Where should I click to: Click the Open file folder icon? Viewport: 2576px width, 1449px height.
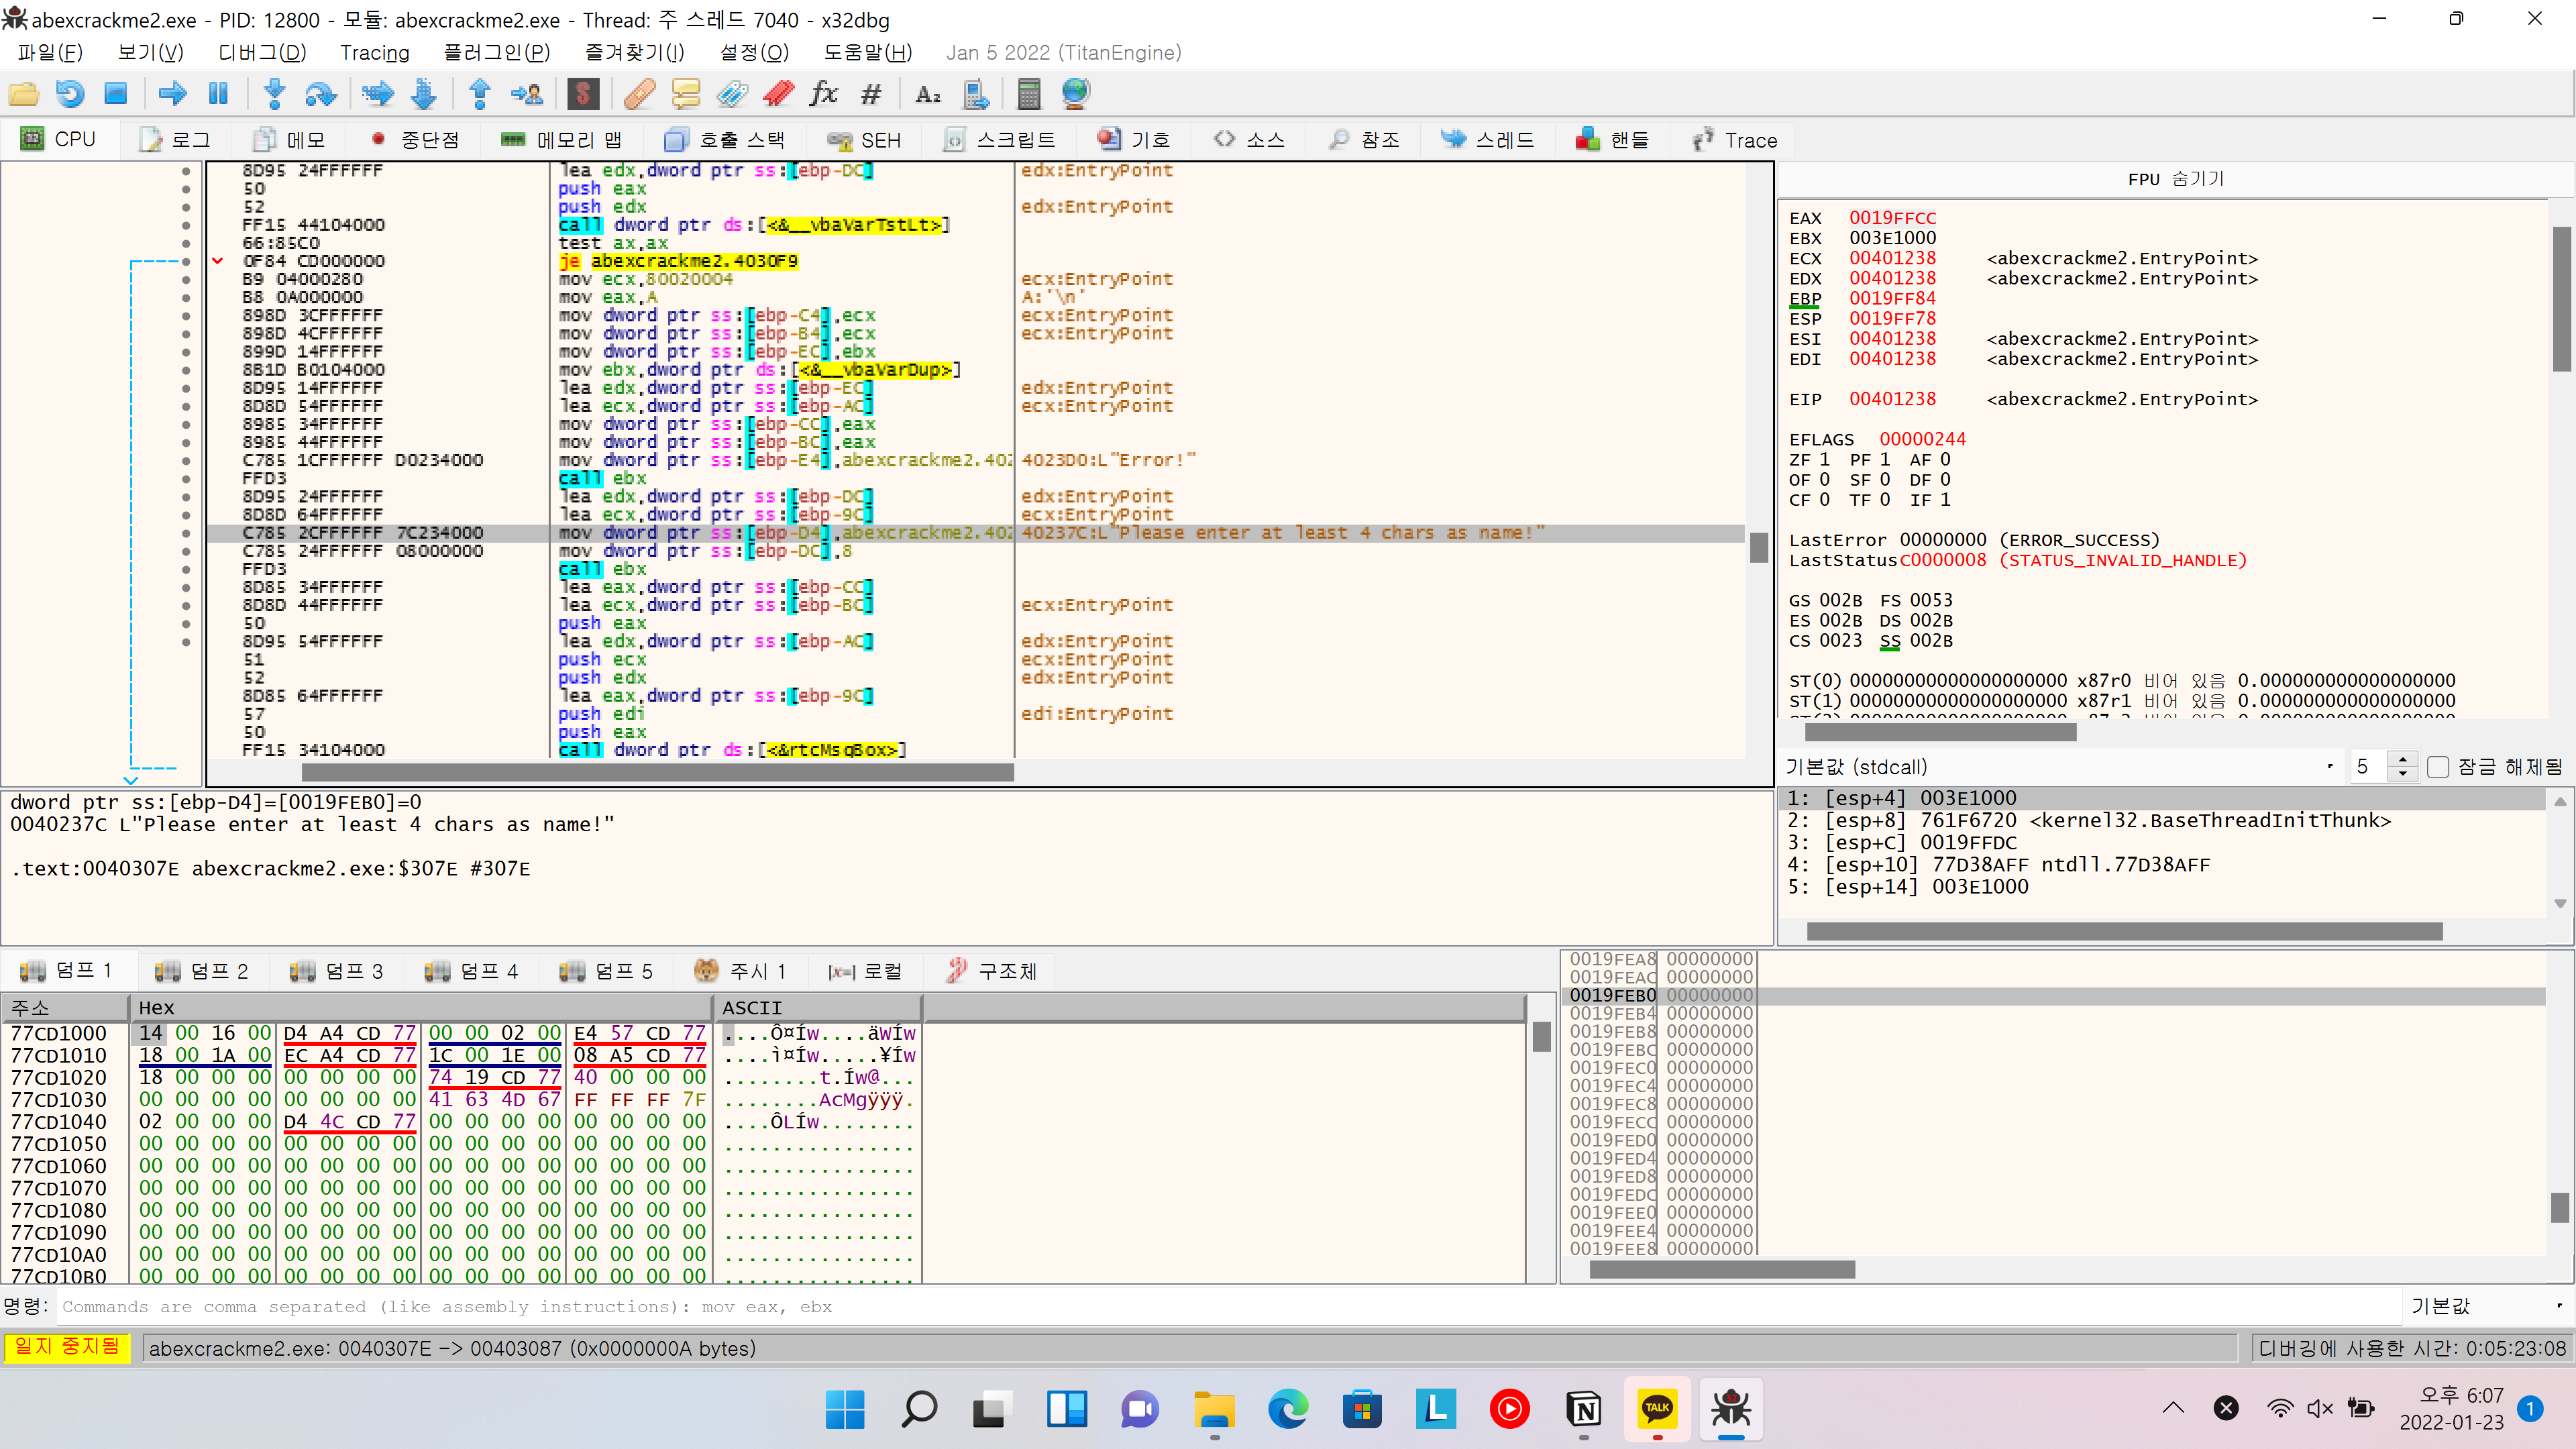click(24, 94)
